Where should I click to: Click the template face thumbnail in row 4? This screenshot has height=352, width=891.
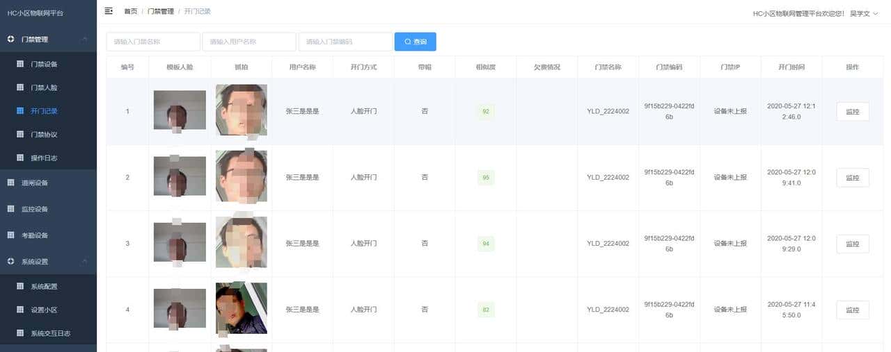[180, 309]
